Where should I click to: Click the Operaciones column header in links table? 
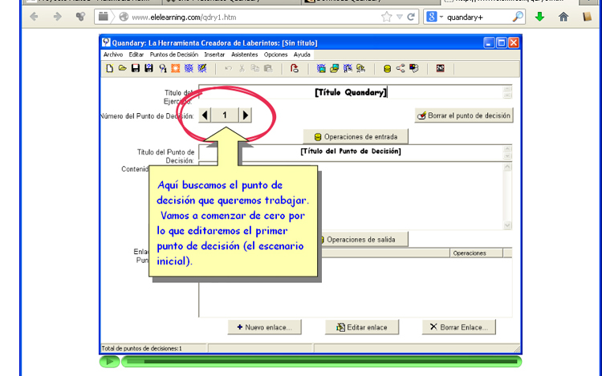pos(476,253)
